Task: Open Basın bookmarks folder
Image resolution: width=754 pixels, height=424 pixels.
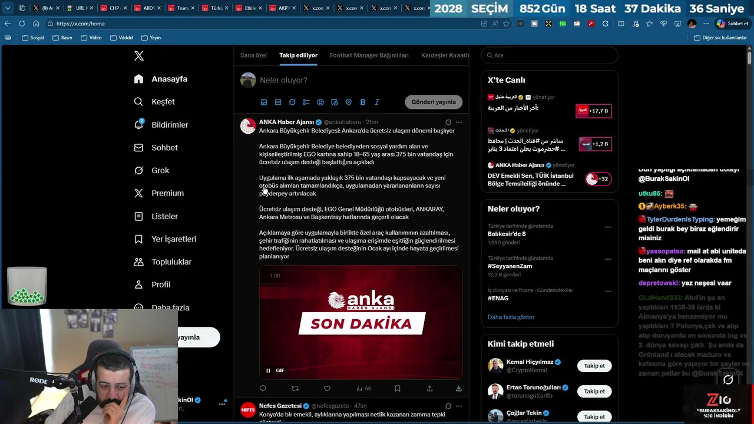Action: 62,38
